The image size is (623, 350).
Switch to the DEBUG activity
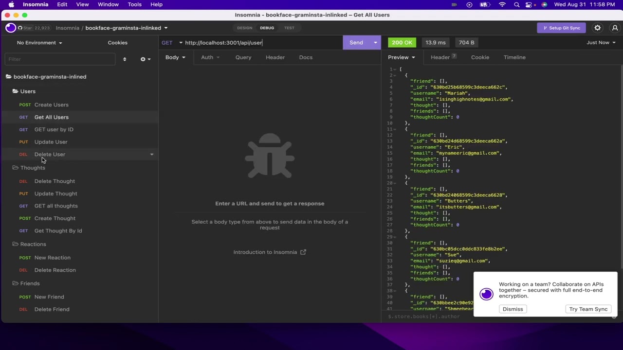pos(267,28)
